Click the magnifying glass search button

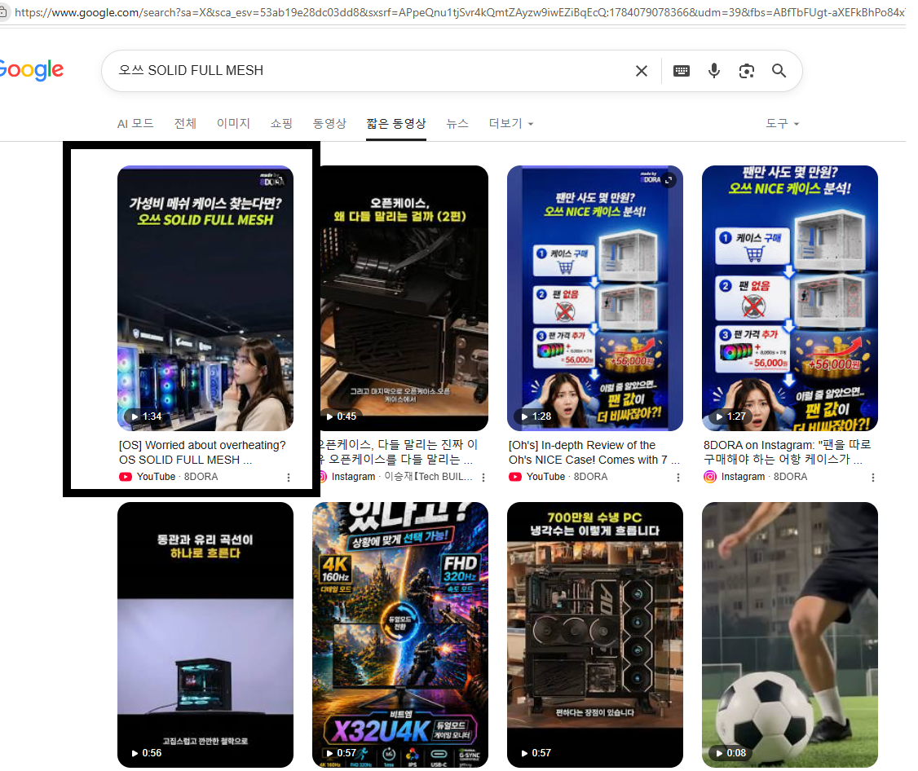point(779,71)
